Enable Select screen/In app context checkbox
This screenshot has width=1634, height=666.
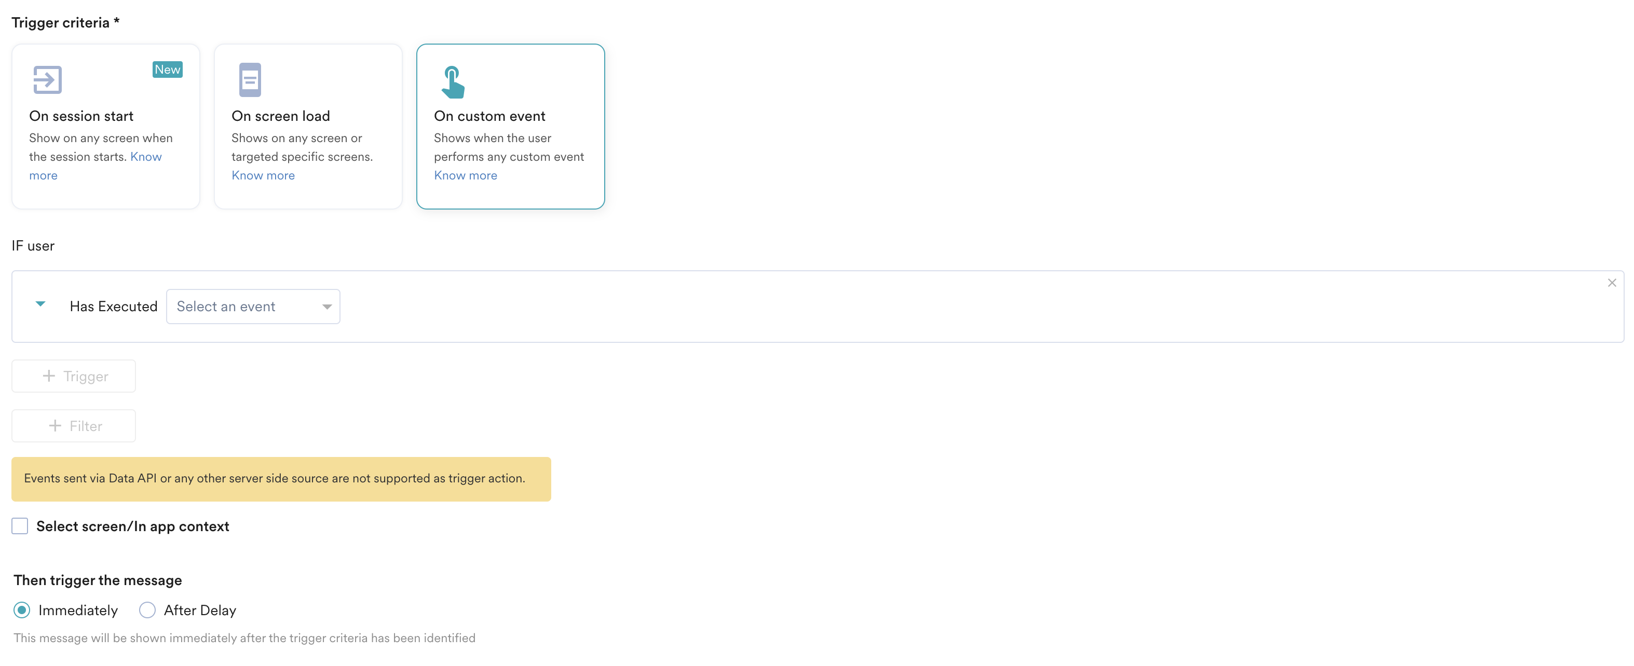[20, 526]
